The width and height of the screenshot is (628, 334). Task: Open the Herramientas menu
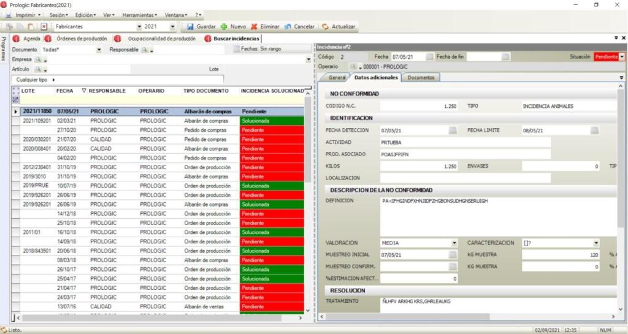tap(139, 15)
